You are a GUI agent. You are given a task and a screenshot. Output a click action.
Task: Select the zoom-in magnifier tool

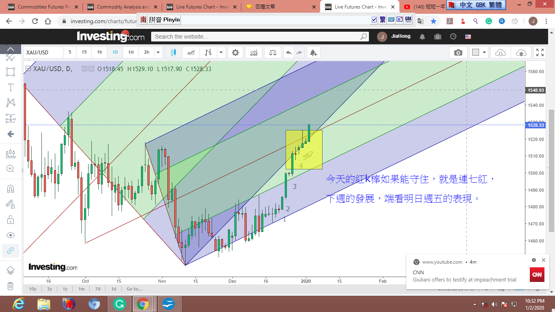11,169
